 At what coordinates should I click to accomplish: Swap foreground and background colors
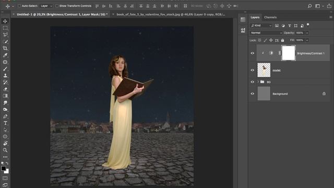7,163
